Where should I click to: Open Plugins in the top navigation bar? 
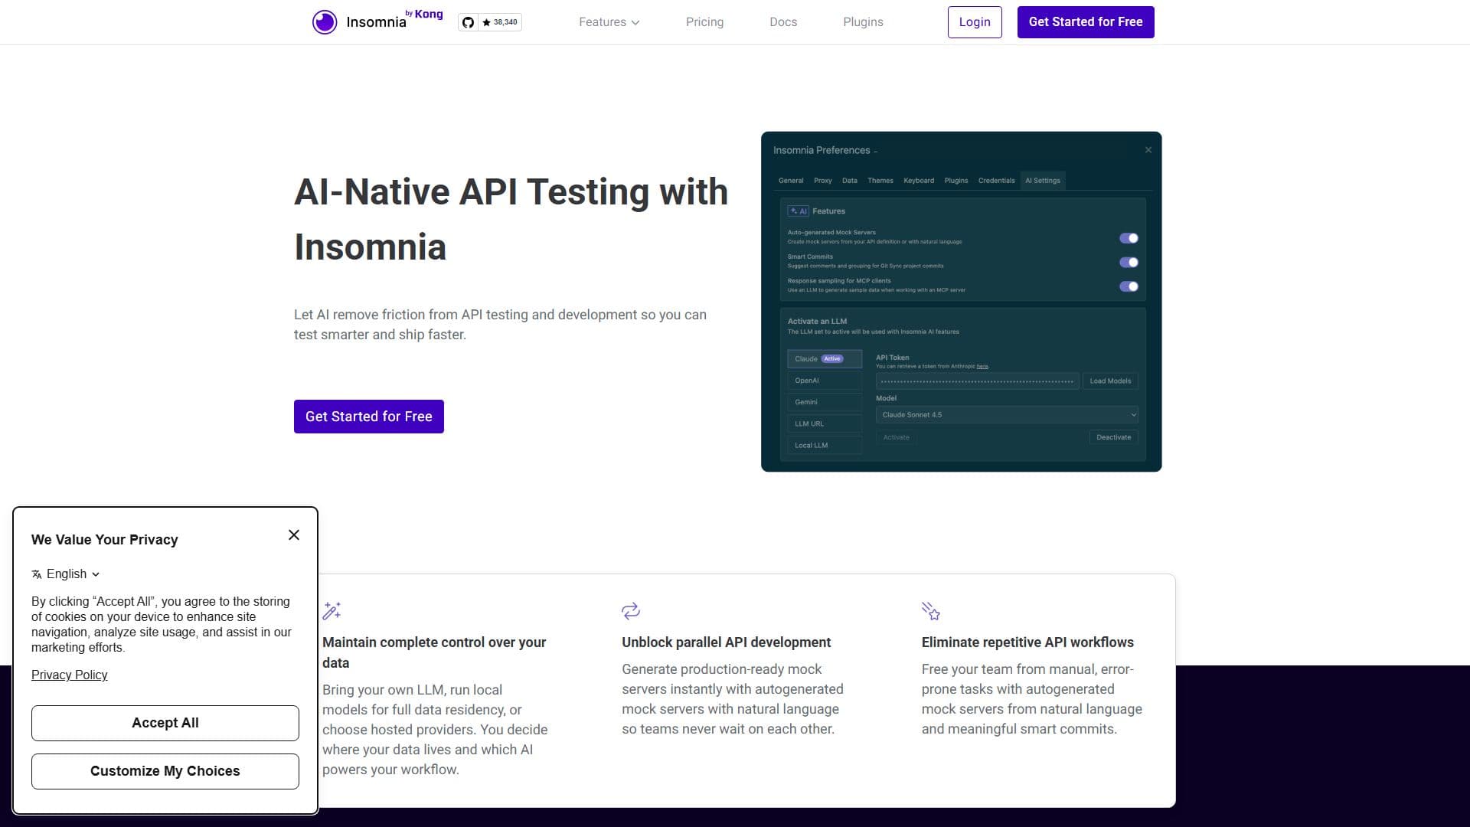pyautogui.click(x=863, y=22)
